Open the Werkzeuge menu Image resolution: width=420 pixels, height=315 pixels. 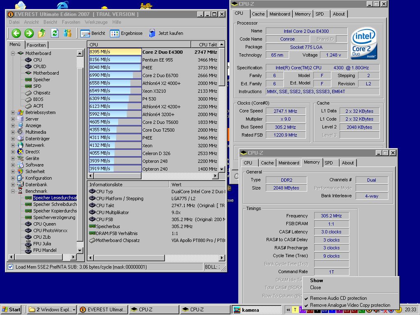96,22
